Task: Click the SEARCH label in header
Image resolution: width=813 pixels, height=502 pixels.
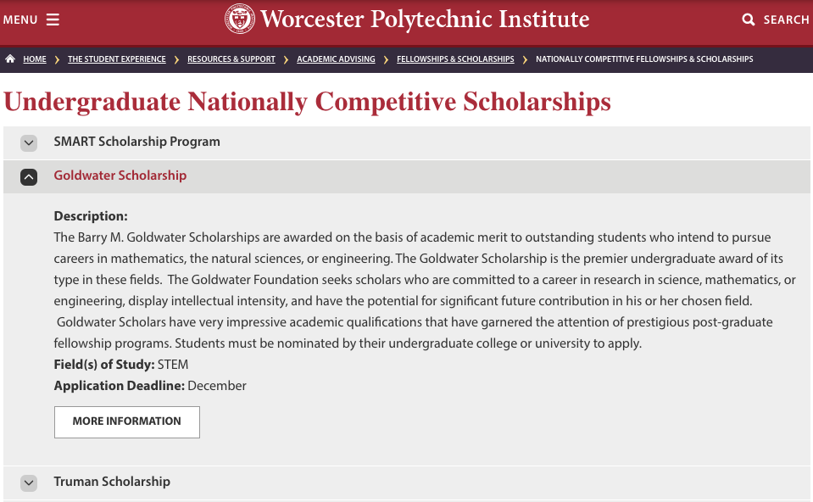Action: click(x=786, y=20)
